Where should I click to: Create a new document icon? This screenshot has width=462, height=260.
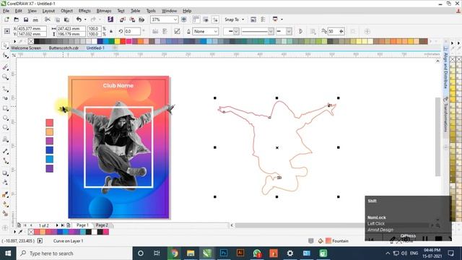6,19
